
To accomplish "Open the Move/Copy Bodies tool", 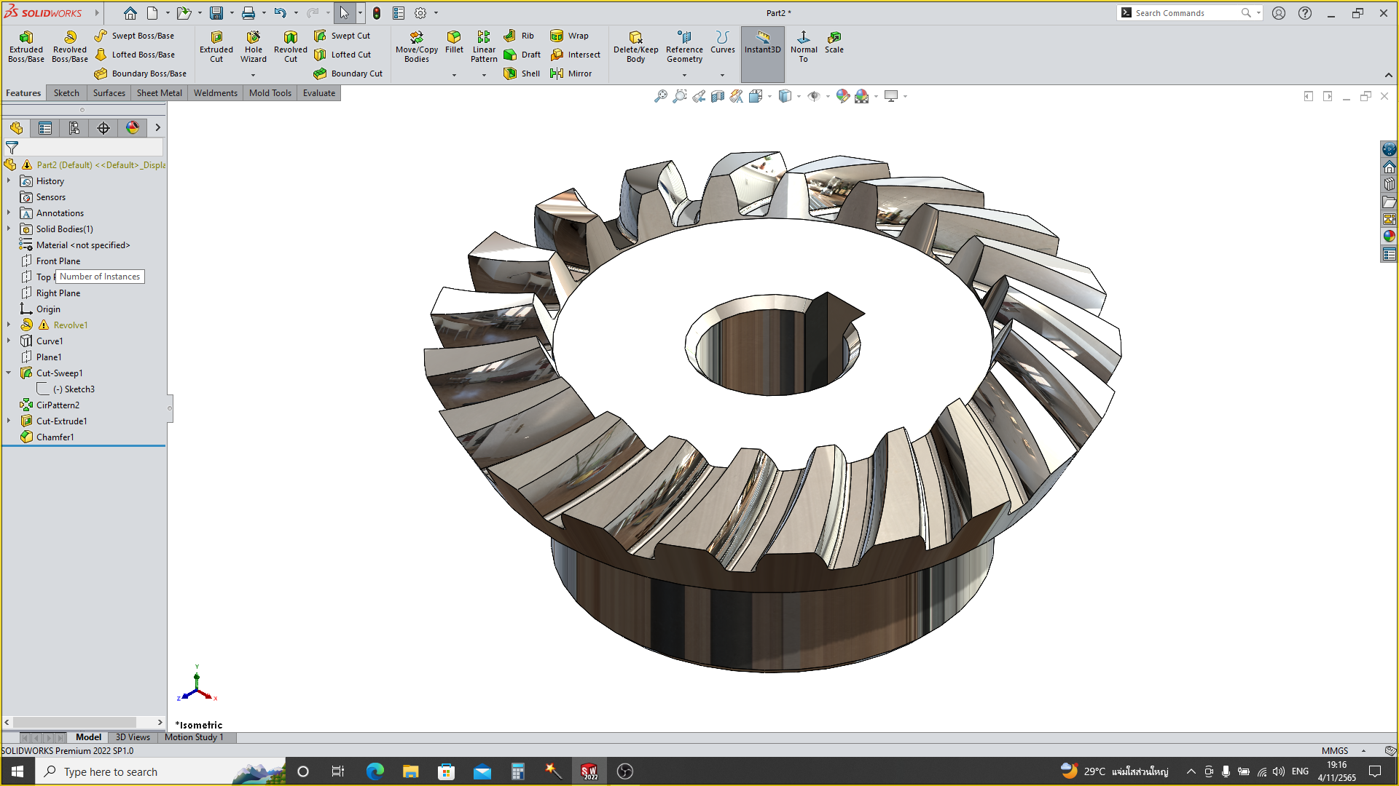I will click(x=417, y=47).
